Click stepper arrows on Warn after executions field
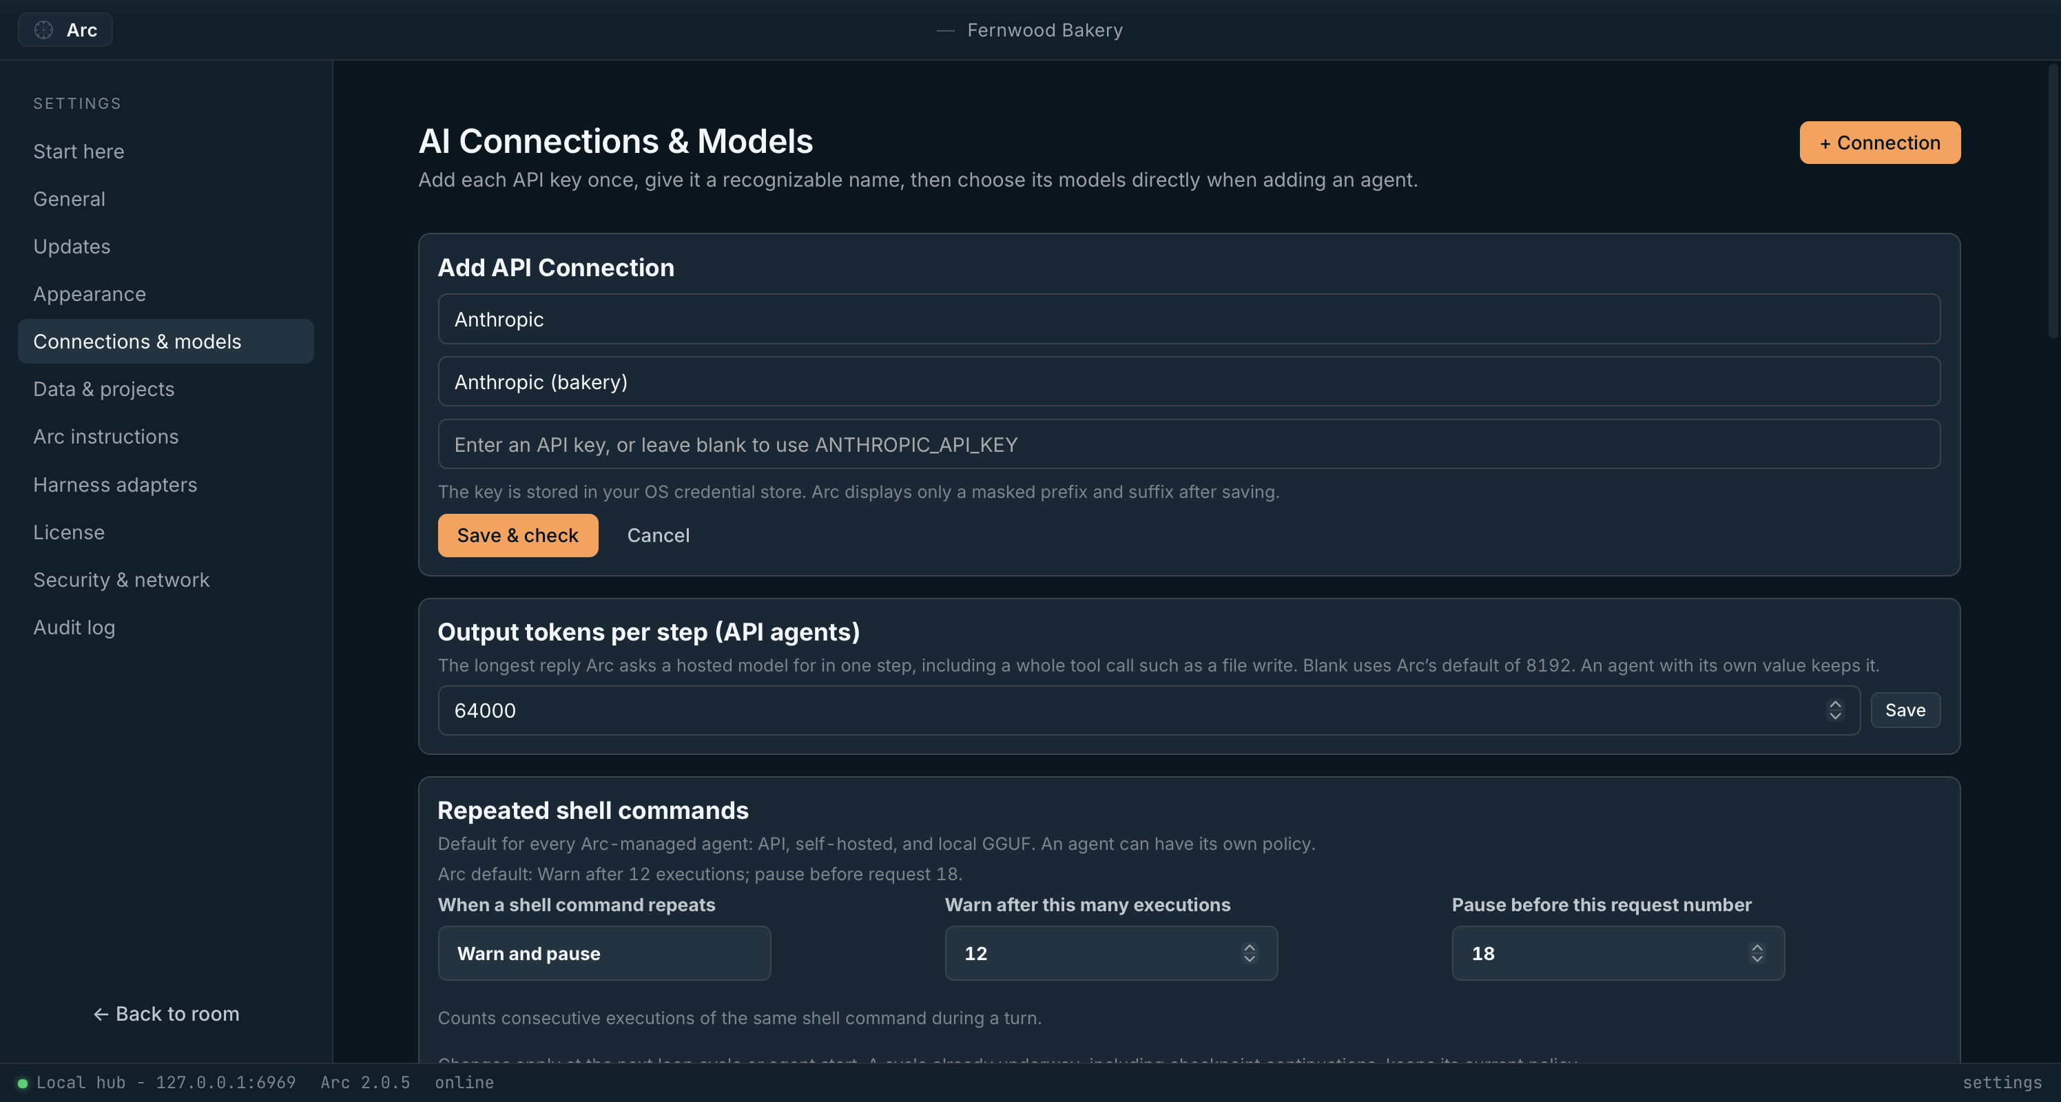Image resolution: width=2061 pixels, height=1102 pixels. click(1249, 953)
